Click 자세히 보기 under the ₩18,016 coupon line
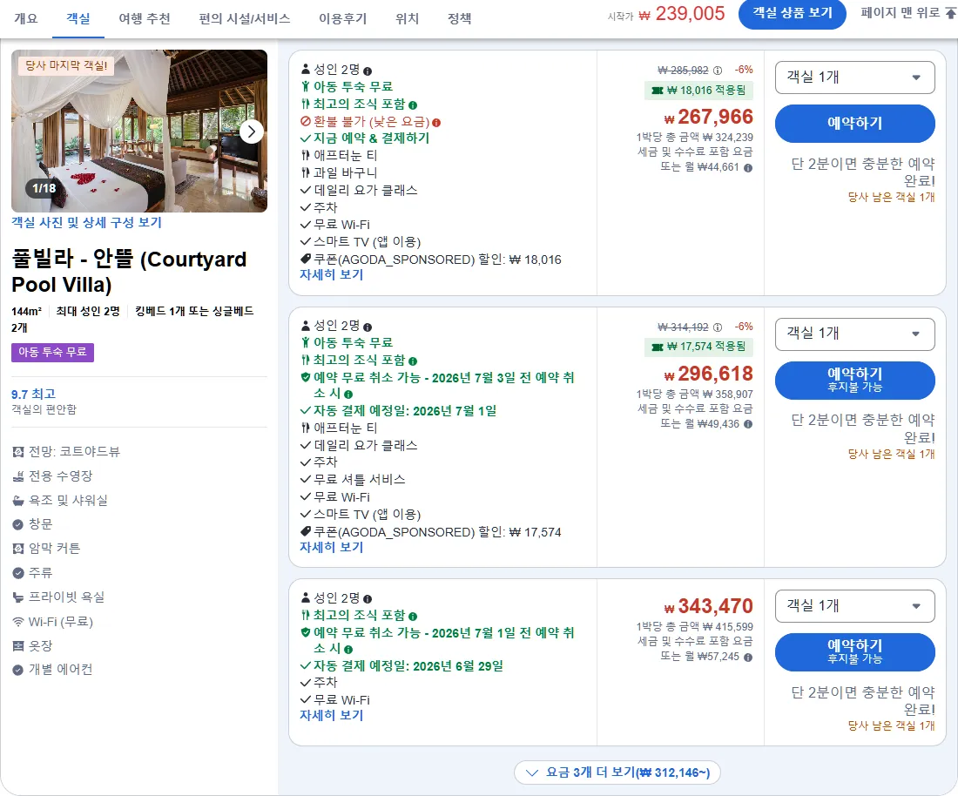 tap(332, 275)
